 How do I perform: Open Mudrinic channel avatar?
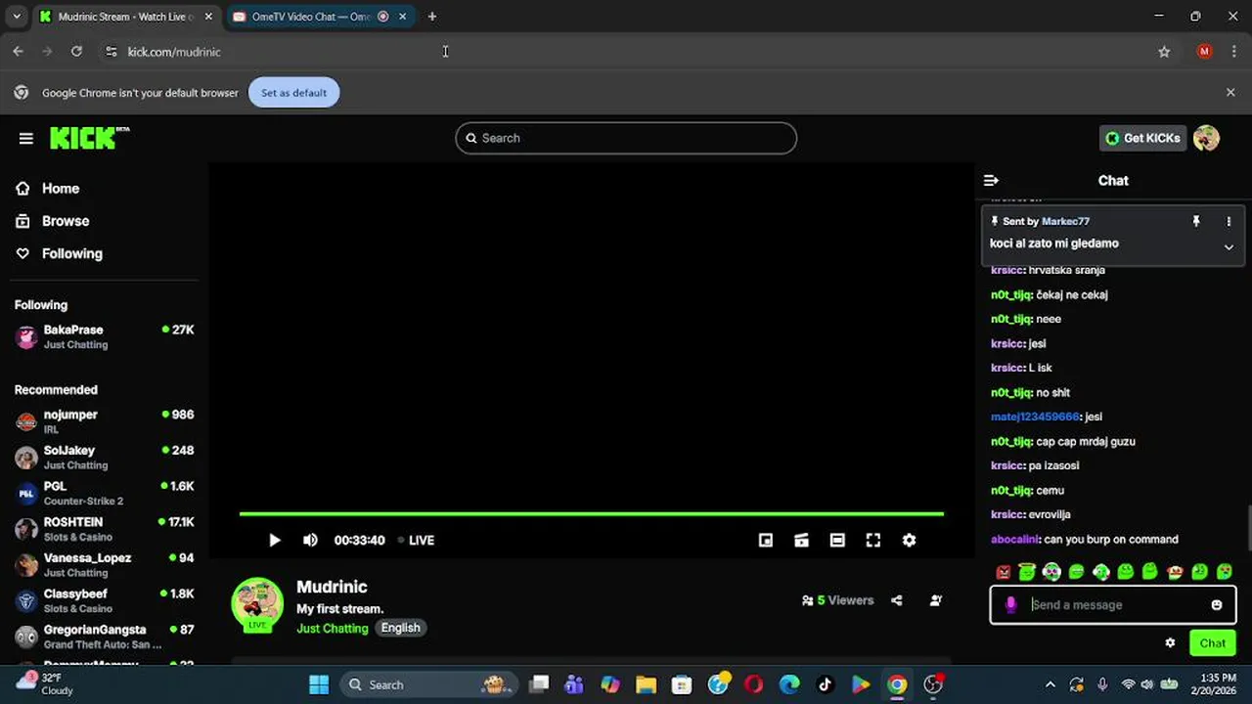[257, 603]
